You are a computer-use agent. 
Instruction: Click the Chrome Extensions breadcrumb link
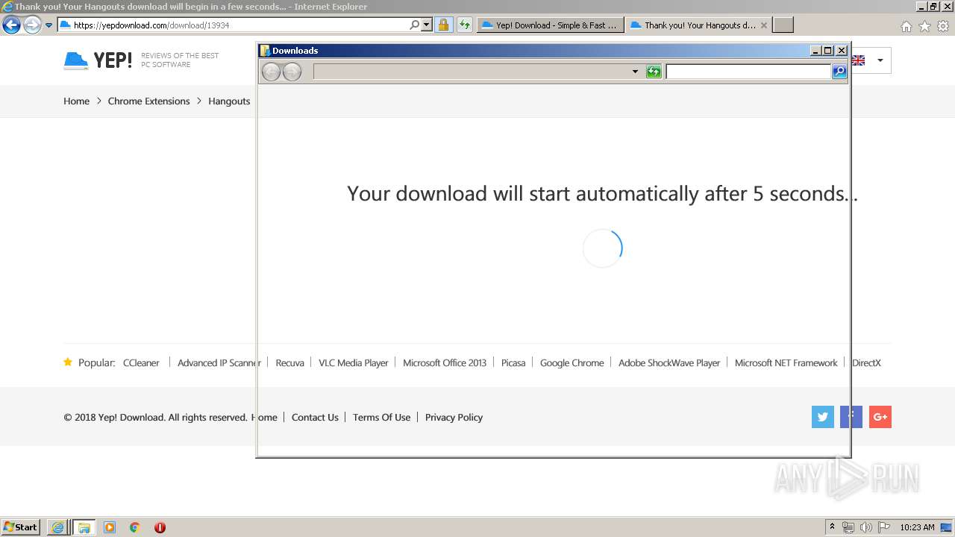click(x=148, y=101)
